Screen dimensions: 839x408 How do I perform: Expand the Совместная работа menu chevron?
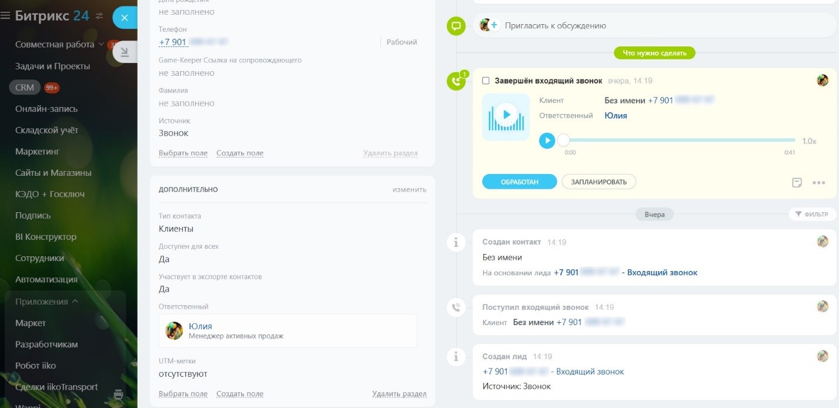(x=101, y=44)
